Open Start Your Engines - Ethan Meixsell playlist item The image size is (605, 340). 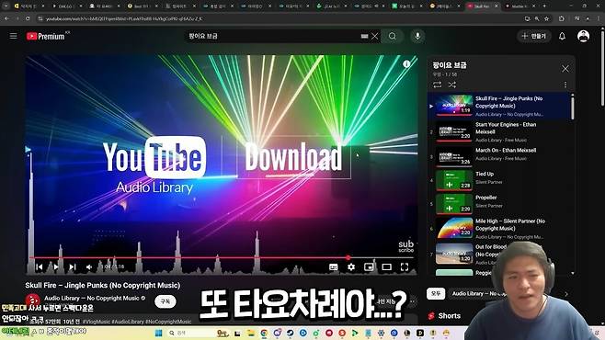tap(502, 132)
